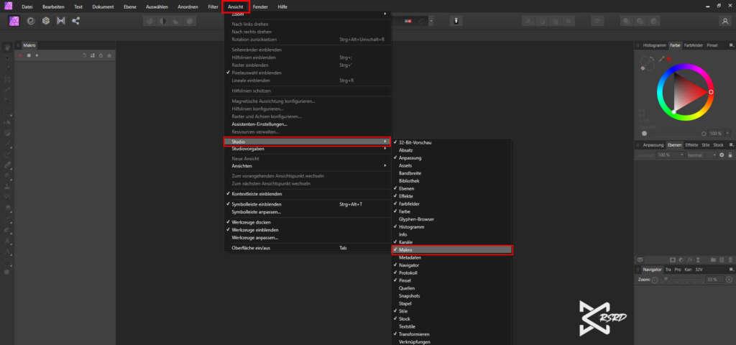Screen dimensions: 736x345
Task: Open the Filter menu
Action: (213, 6)
